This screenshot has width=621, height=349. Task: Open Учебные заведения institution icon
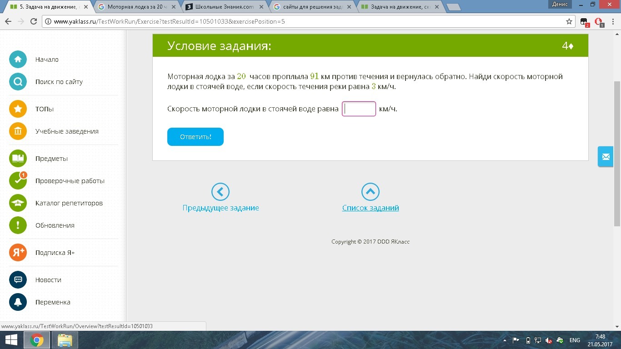click(x=18, y=131)
